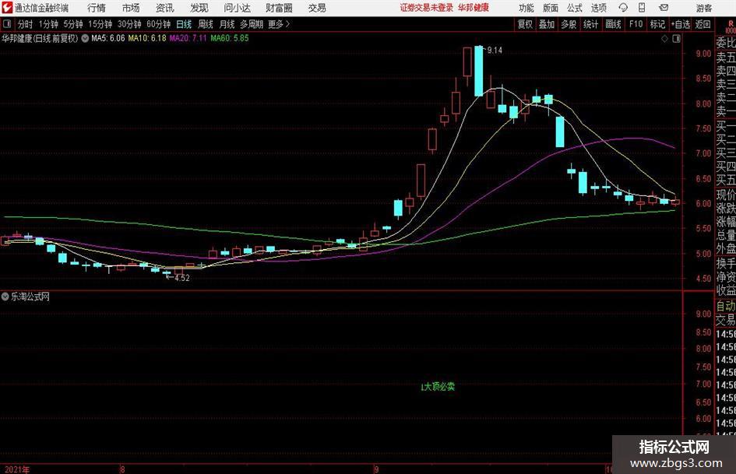Image resolution: width=736 pixels, height=474 pixels.
Task: Click the 返回 back button
Action: pyautogui.click(x=703, y=24)
